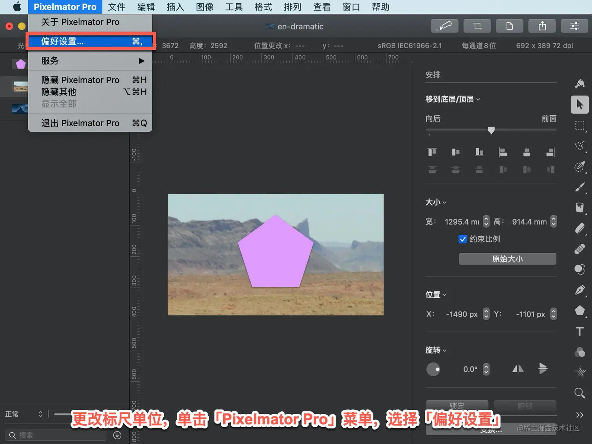
Task: Click the Y position stepper
Action: pos(553,314)
